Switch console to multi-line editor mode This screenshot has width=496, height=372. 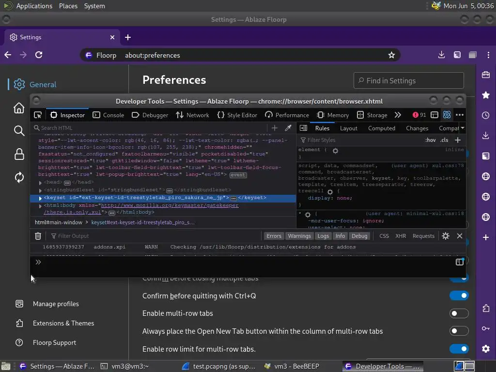459,262
